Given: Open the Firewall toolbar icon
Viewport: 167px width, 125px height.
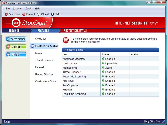Looking at the screenshot, I should tap(24, 14).
